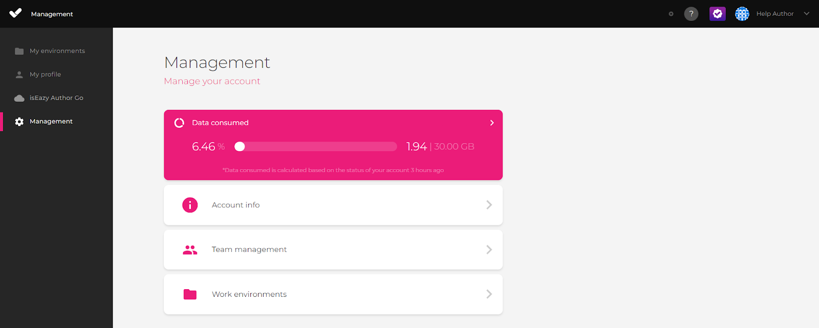
Task: Click the Data consumed circular icon
Action: 179,123
